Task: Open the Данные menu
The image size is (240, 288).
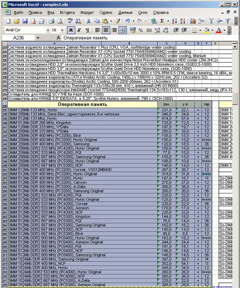Action: point(125,13)
